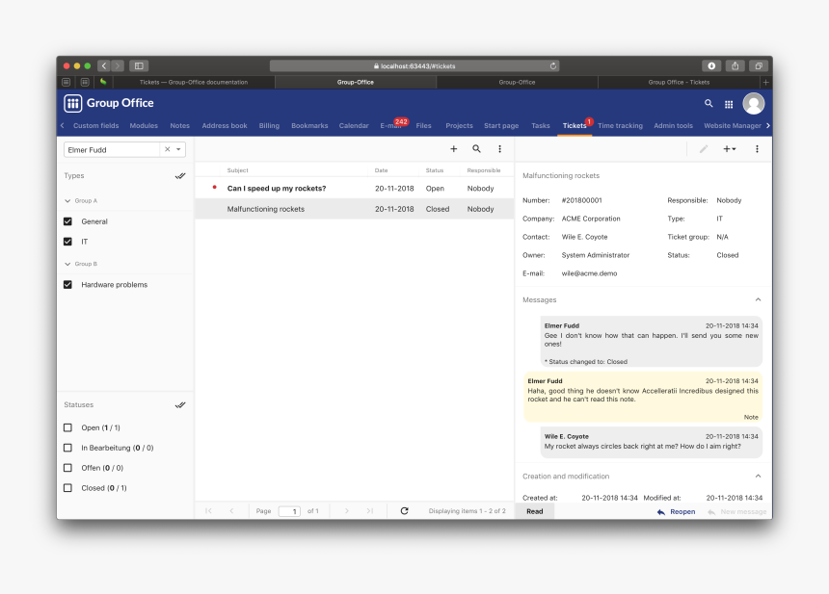Viewport: 829px width, 594px height.
Task: Collapse Creation and modification section
Action: 759,476
